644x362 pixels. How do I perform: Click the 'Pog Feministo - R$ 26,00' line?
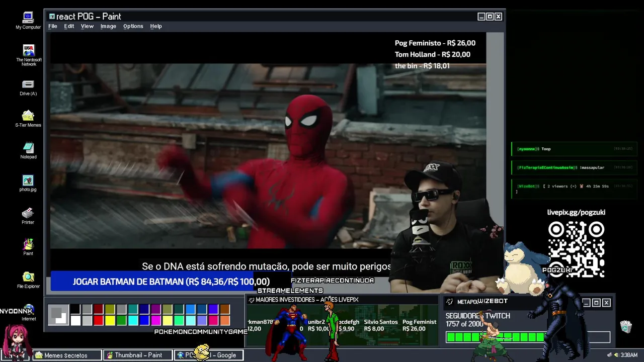coord(435,43)
